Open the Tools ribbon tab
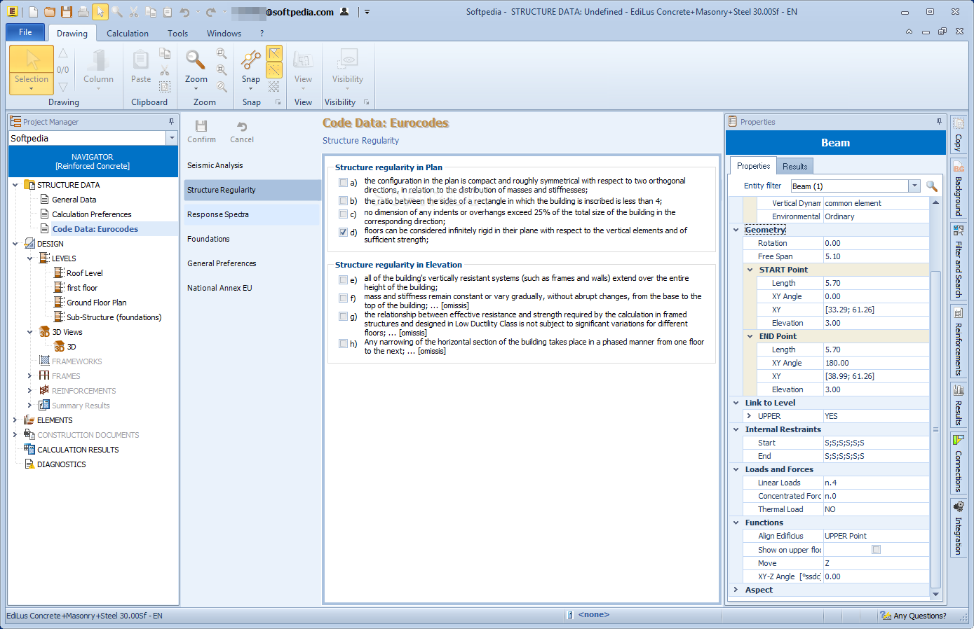The width and height of the screenshot is (974, 629). tap(177, 33)
